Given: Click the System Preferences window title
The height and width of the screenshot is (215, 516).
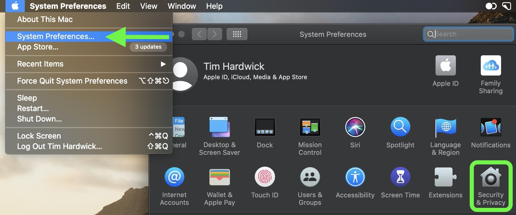Looking at the screenshot, I should click(x=333, y=34).
